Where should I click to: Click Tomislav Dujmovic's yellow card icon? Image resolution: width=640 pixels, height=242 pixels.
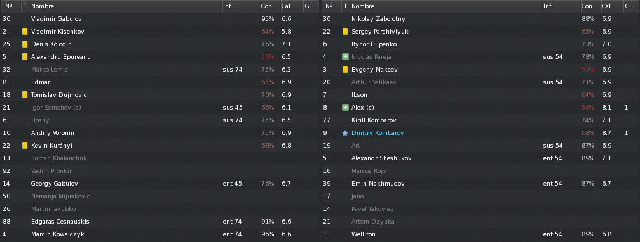(25, 95)
